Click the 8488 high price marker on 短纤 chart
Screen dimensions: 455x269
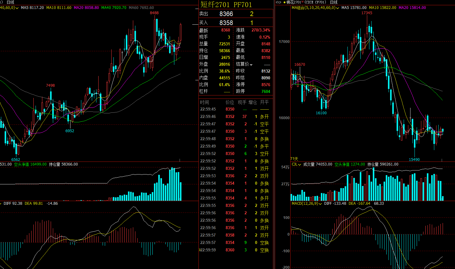[154, 13]
